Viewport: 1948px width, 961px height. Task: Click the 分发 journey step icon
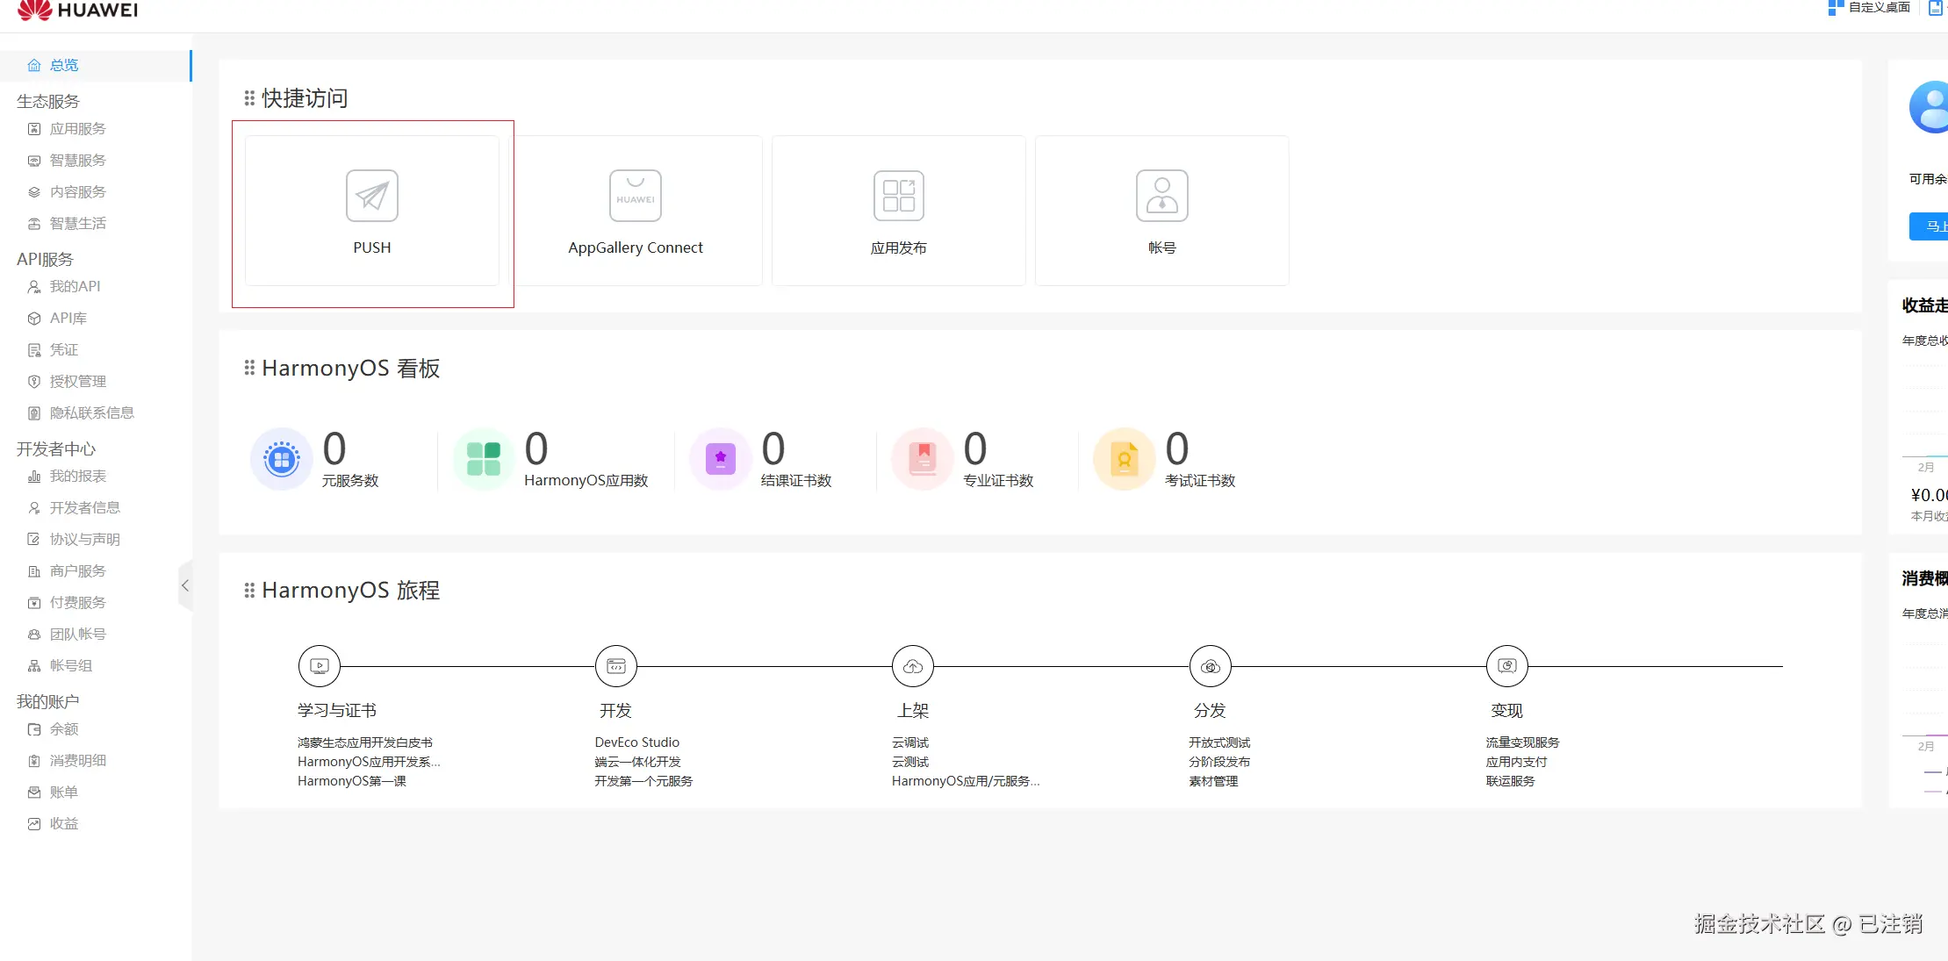1210,666
